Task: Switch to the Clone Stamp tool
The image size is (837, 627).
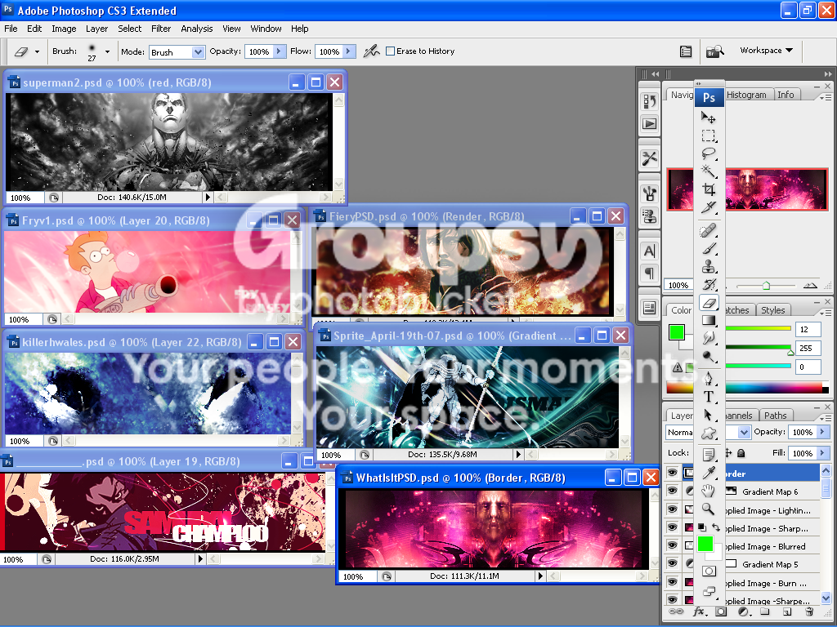Action: pyautogui.click(x=709, y=267)
